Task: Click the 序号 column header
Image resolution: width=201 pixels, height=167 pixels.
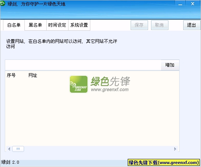Action: pyautogui.click(x=11, y=75)
